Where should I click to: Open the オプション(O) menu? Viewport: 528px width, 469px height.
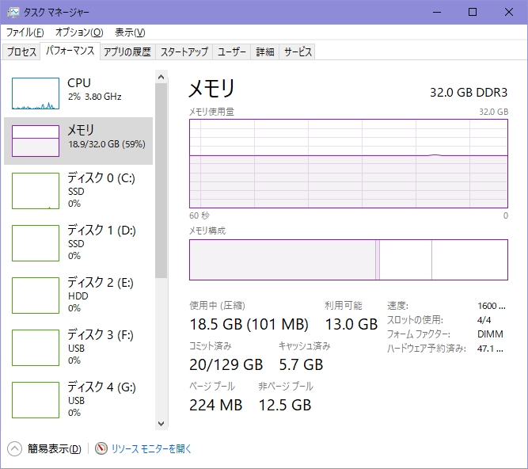[78, 32]
